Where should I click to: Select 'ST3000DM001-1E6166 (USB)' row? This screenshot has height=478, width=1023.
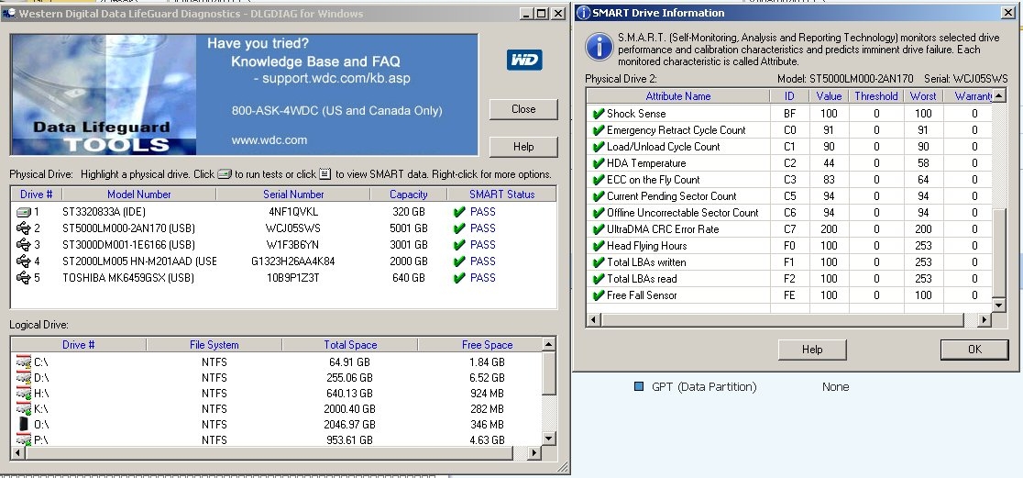tap(284, 245)
